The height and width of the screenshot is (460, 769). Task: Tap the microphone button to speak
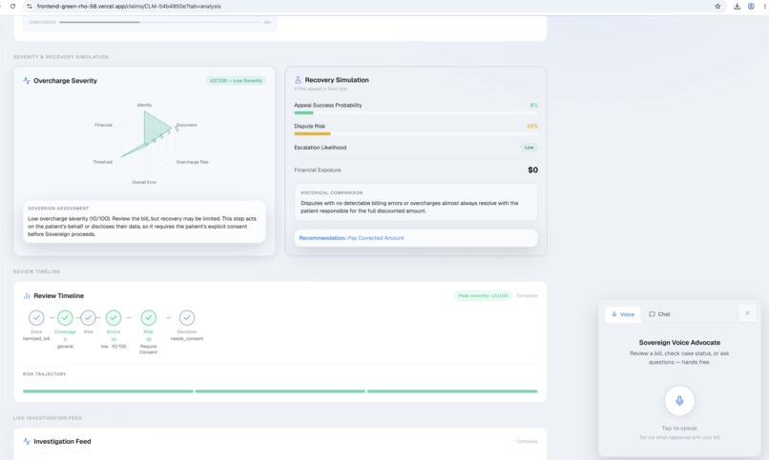679,401
